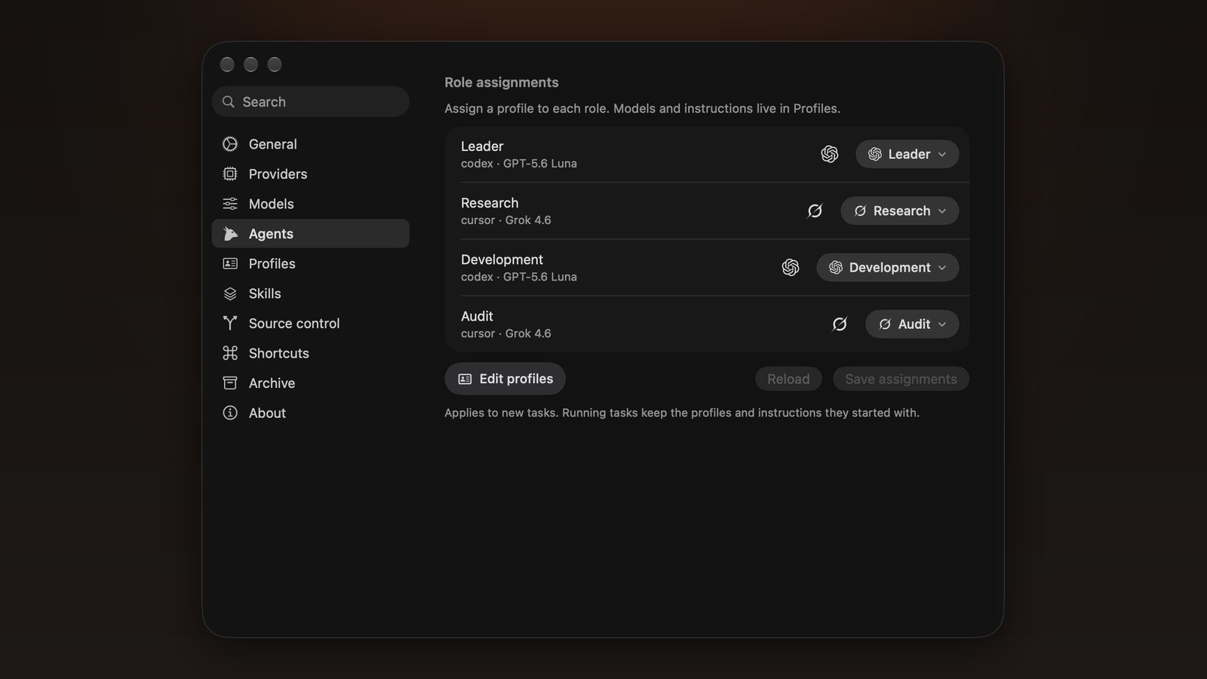The image size is (1207, 679).
Task: Navigate to Source control settings
Action: pyautogui.click(x=310, y=323)
